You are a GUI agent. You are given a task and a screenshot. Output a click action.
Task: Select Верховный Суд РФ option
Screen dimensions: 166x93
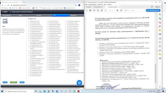(x=29, y=21)
